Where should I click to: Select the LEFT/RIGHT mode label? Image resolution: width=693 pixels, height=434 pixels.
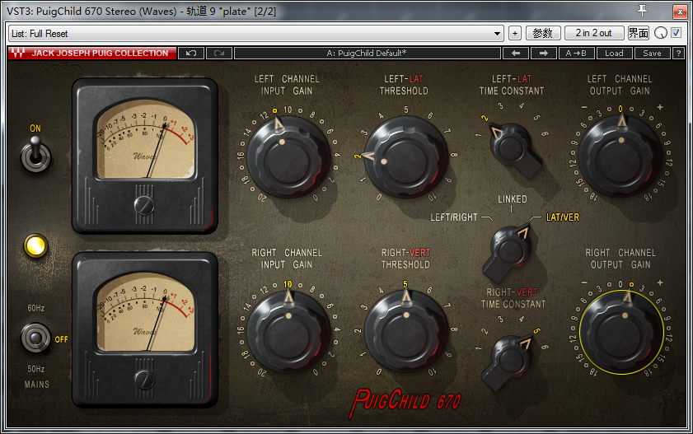pos(454,217)
